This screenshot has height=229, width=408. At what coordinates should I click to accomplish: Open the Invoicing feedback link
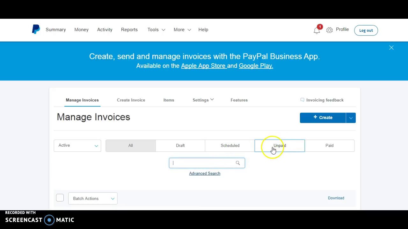point(325,100)
